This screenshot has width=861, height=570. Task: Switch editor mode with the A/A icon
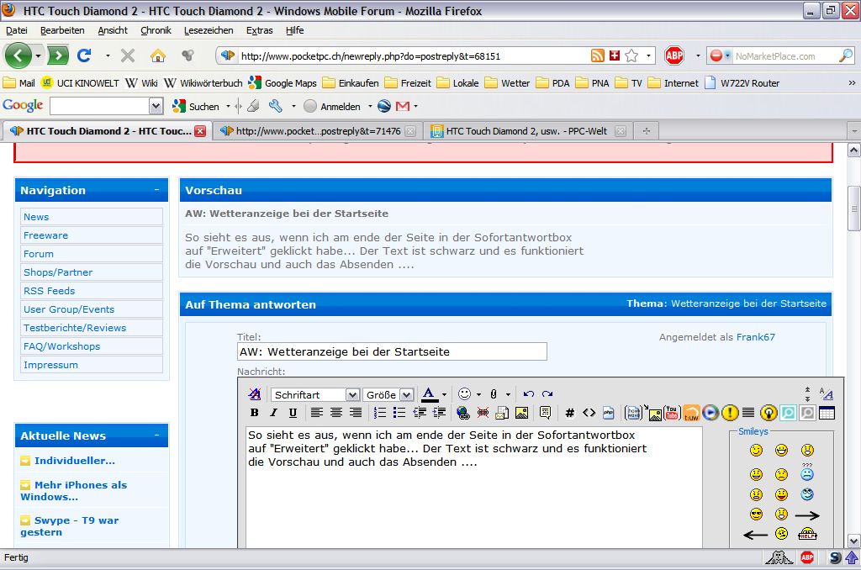click(x=826, y=393)
